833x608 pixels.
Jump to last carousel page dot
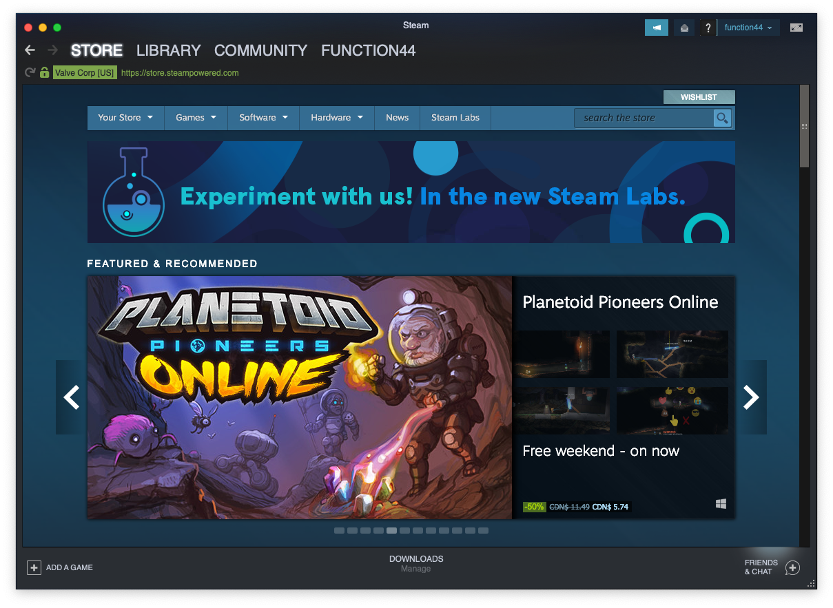click(x=483, y=531)
